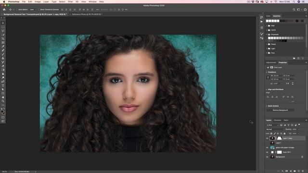
Task: Expand the CMYK swatch group
Action: tap(267, 30)
